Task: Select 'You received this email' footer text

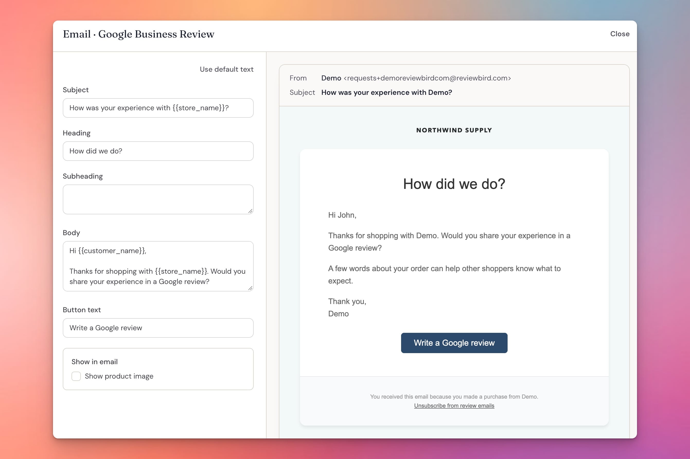Action: point(454,397)
